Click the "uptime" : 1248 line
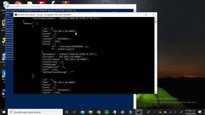The height and width of the screenshot is (115, 205). click(51, 92)
